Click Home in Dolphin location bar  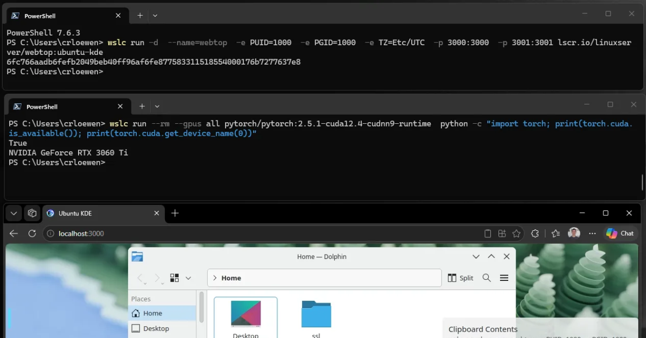point(231,278)
